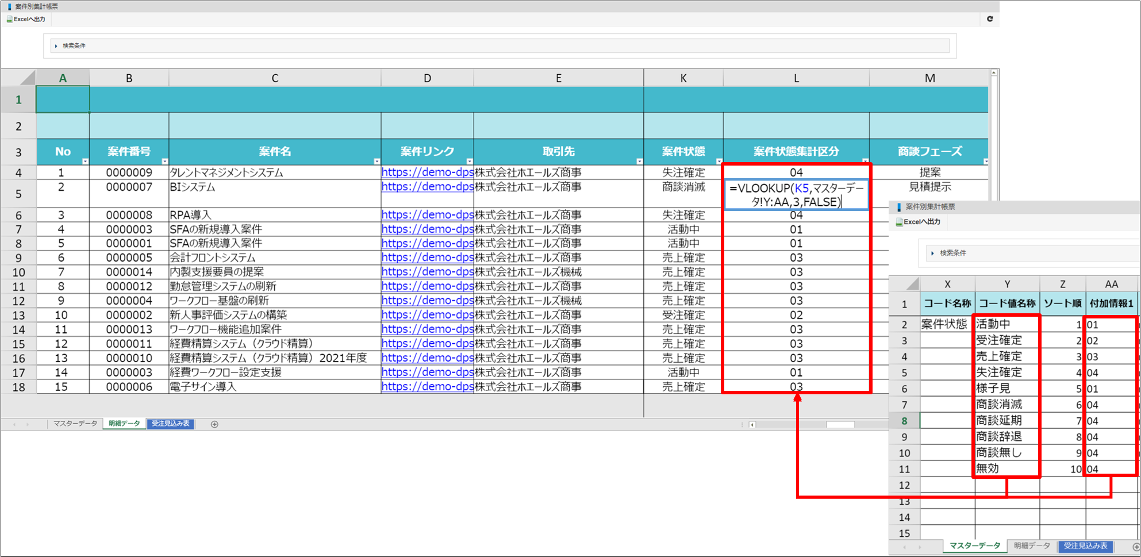The width and height of the screenshot is (1141, 557).
Task: Open link for 会計フロントシステム row
Action: [427, 258]
